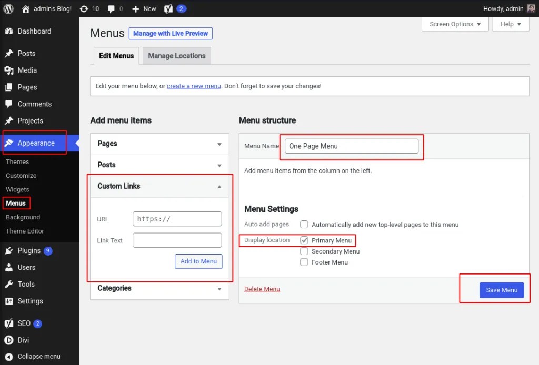Click inside the Menu Name input field
This screenshot has width=539, height=365.
(x=351, y=145)
